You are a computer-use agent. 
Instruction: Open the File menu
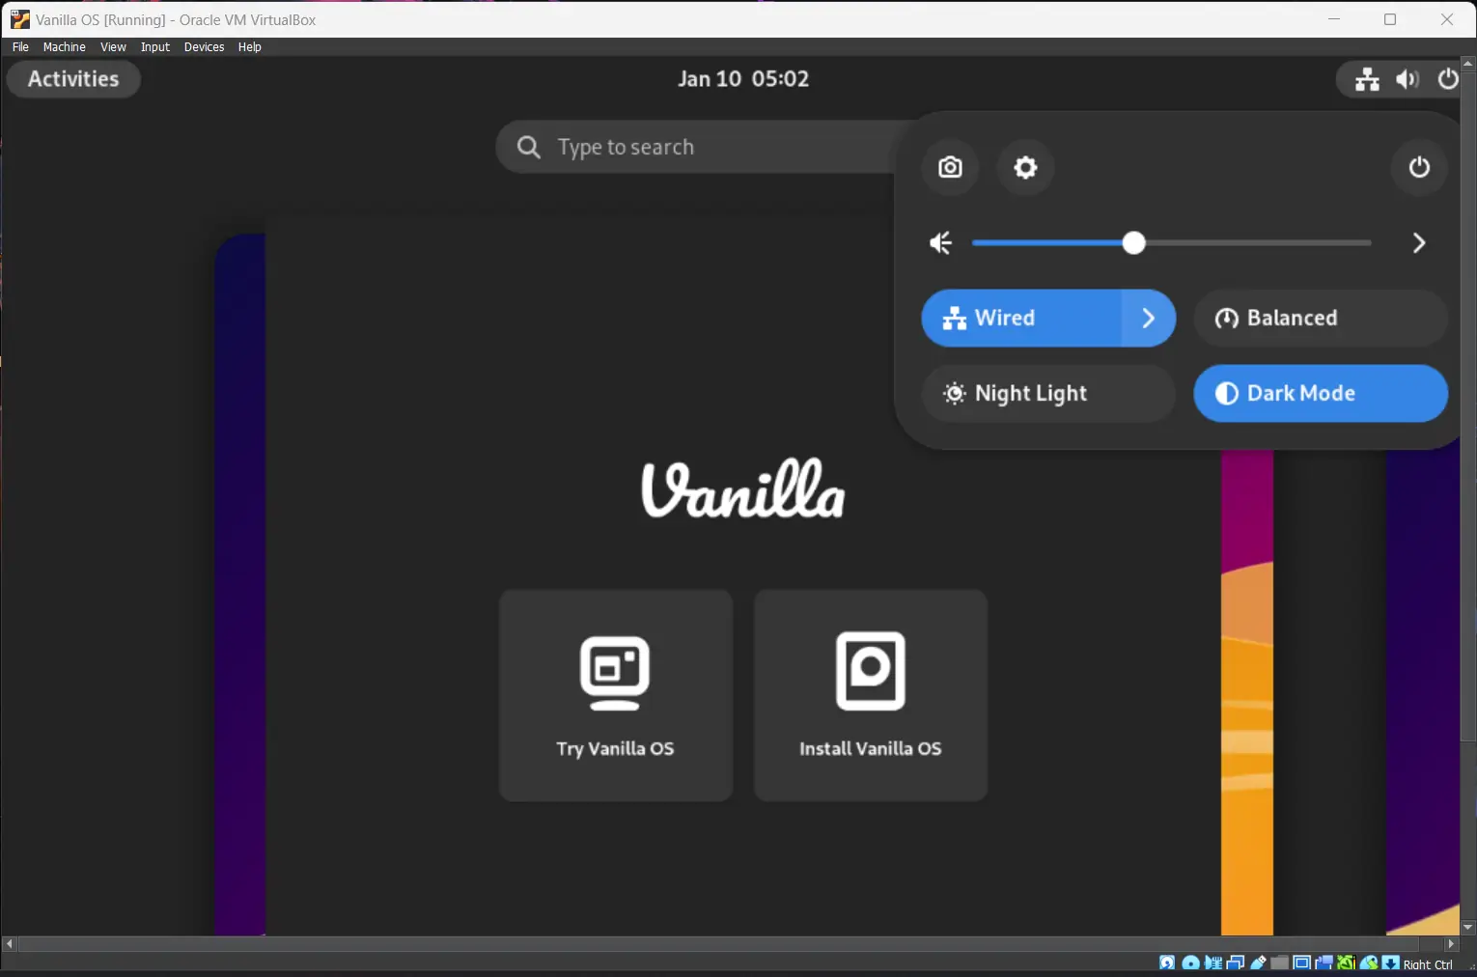(20, 46)
